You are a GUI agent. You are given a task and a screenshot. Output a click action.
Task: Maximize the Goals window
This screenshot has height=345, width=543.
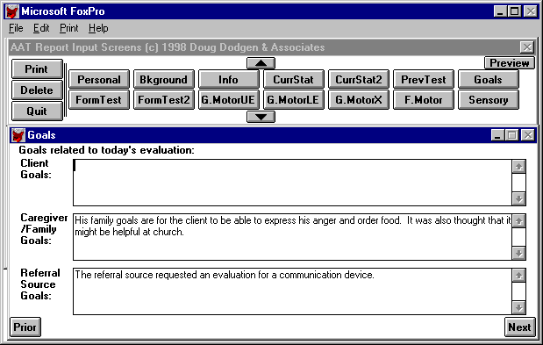(511, 135)
